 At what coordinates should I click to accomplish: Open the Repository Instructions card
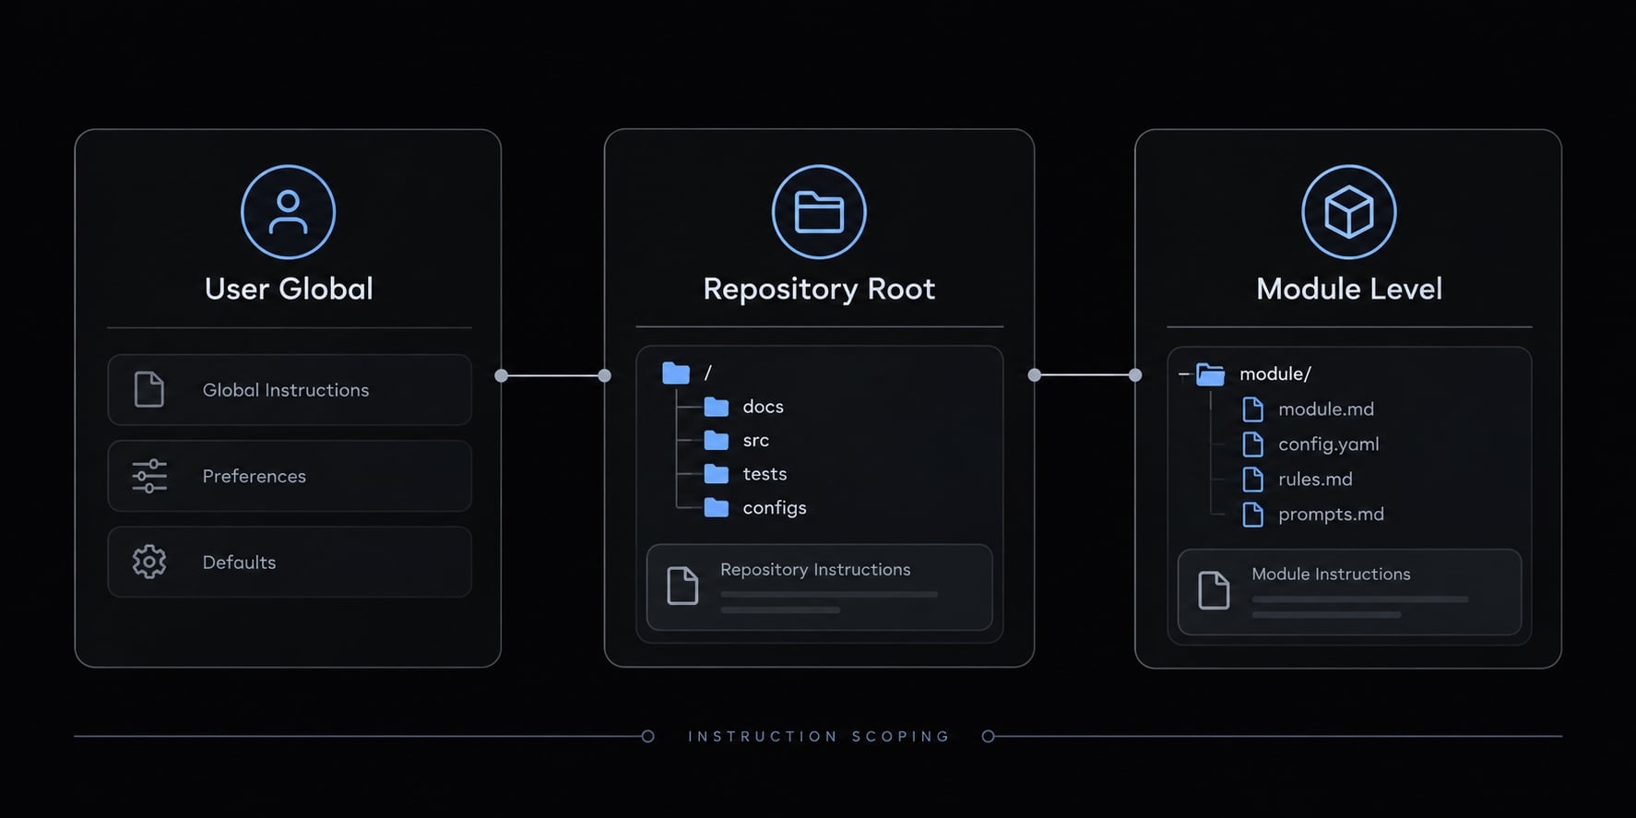819,587
